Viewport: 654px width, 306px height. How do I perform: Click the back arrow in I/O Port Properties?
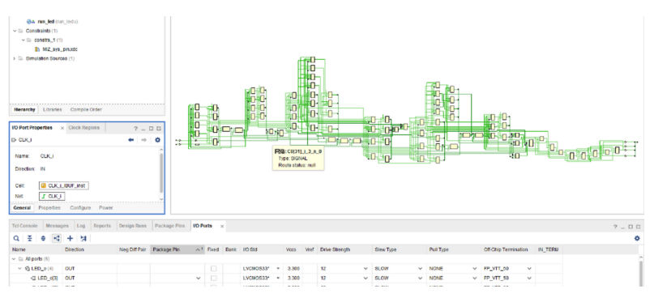pos(131,140)
